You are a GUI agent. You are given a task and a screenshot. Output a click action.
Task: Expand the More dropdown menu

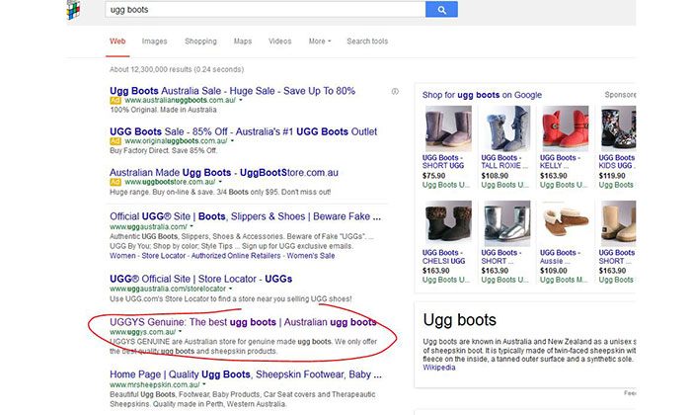[x=319, y=41]
